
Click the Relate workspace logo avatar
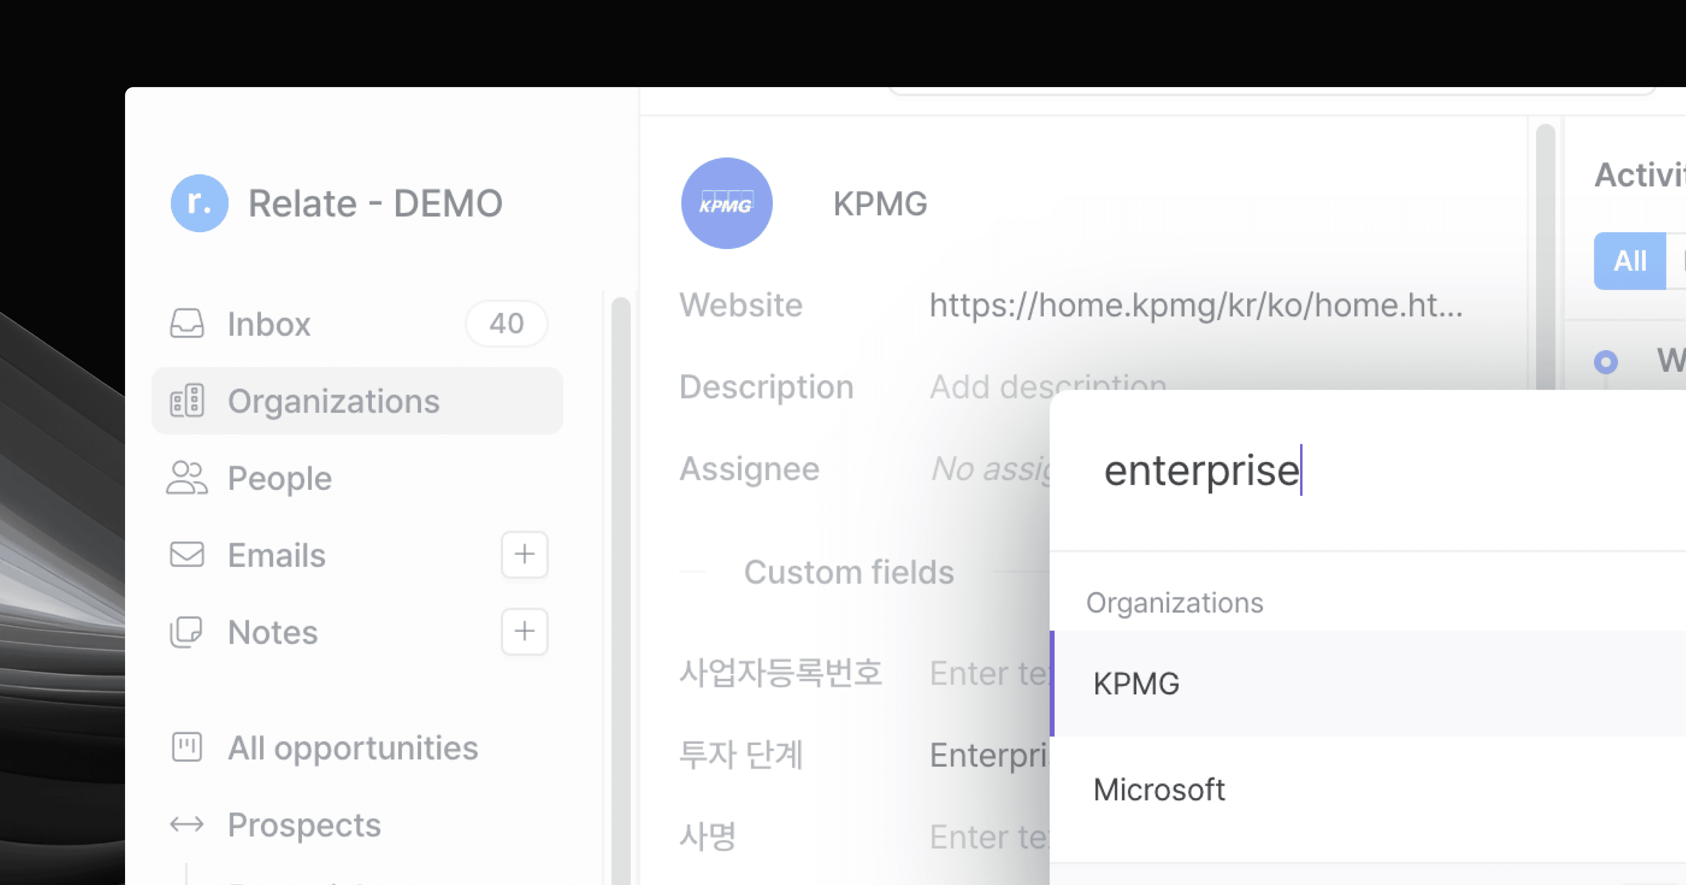pos(199,203)
